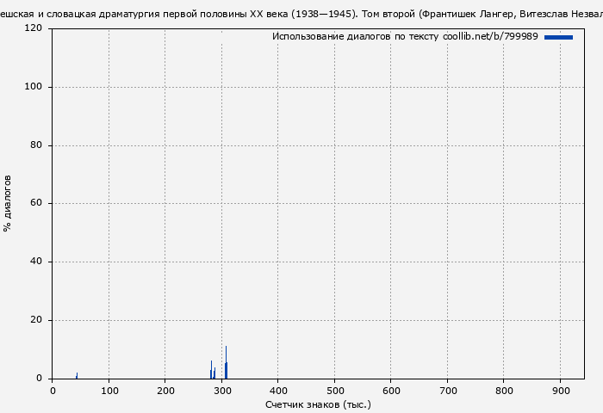Click the blue legend color swatch
Screen dimensions: 603x413
pos(558,37)
